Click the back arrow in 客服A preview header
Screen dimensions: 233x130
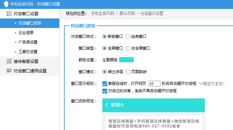[x=107, y=105]
